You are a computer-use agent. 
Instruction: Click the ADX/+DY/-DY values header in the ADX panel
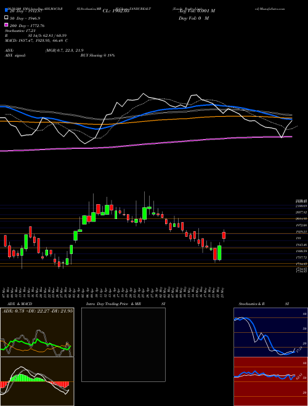(38, 311)
